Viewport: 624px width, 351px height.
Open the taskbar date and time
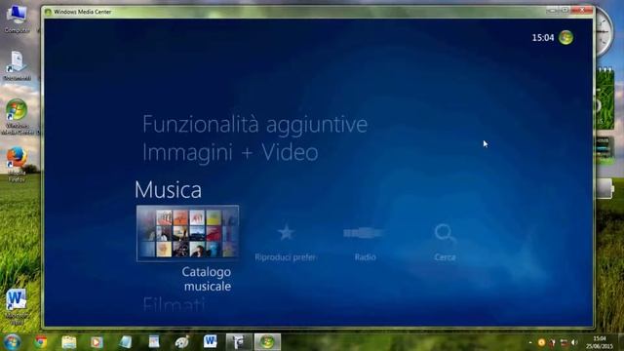point(600,342)
